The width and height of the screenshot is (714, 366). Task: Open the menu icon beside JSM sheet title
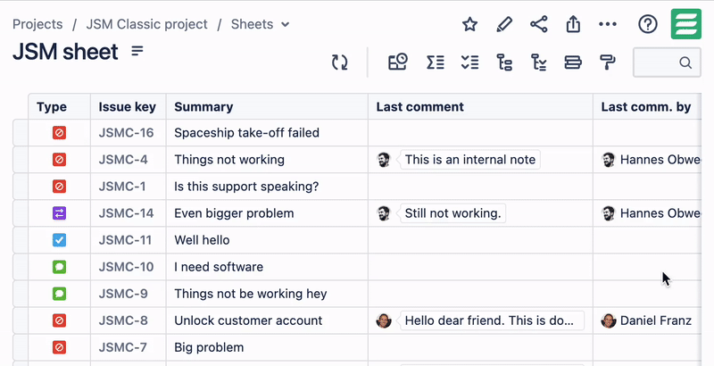(137, 52)
